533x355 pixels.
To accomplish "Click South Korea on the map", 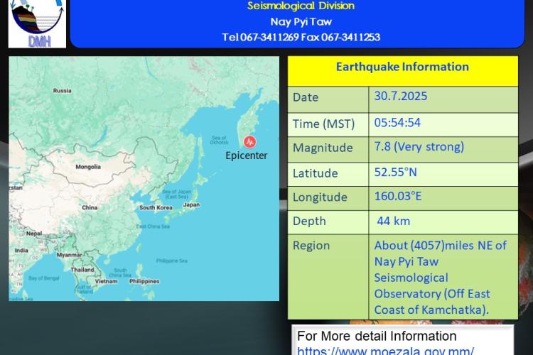I will pos(156,207).
